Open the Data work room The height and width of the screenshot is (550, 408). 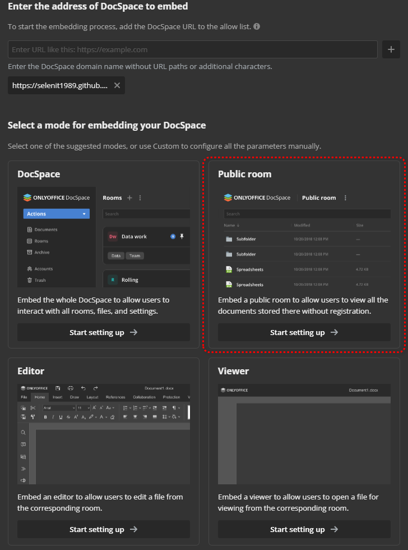click(134, 236)
